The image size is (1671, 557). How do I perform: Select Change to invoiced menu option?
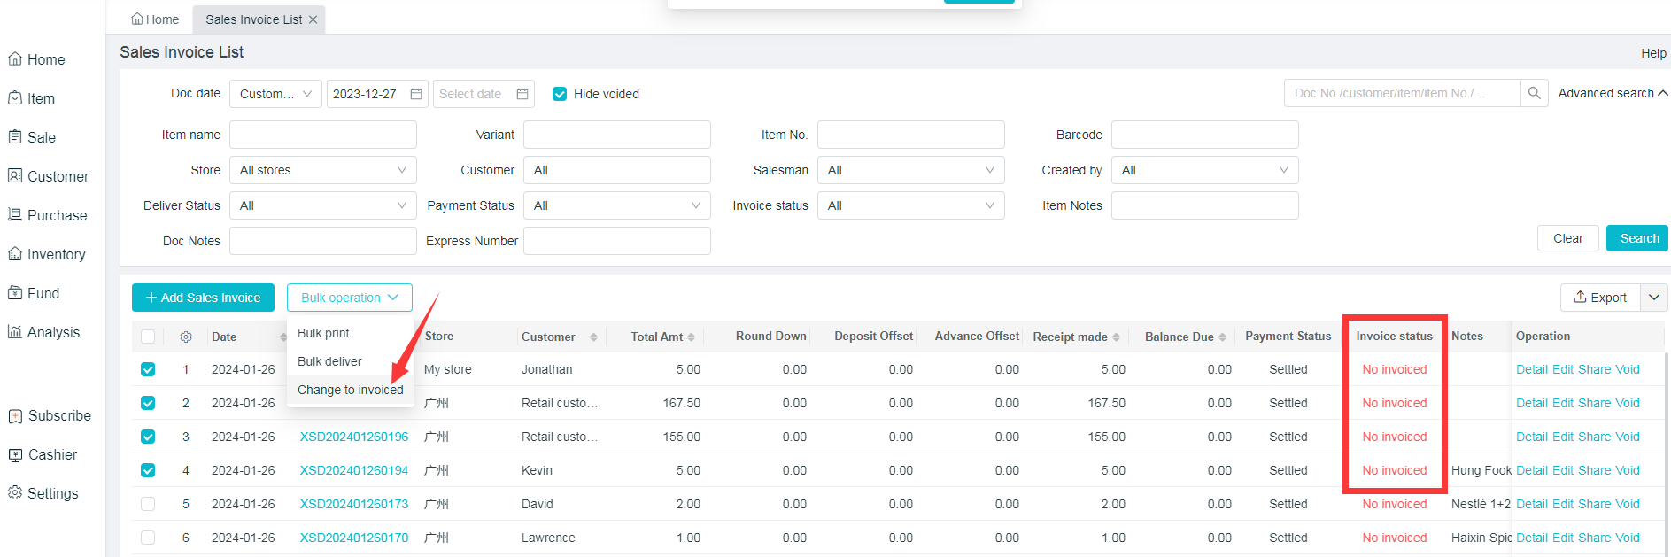click(350, 390)
